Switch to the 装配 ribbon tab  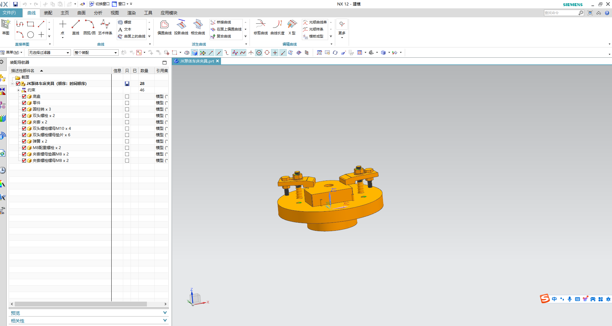(x=48, y=13)
